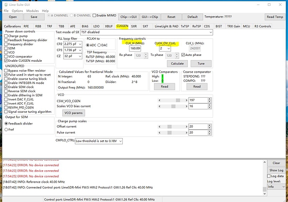Increase the Pulse current spinner value
Image resolution: width=288 pixels, height=202 pixels.
pyautogui.click(x=210, y=131)
